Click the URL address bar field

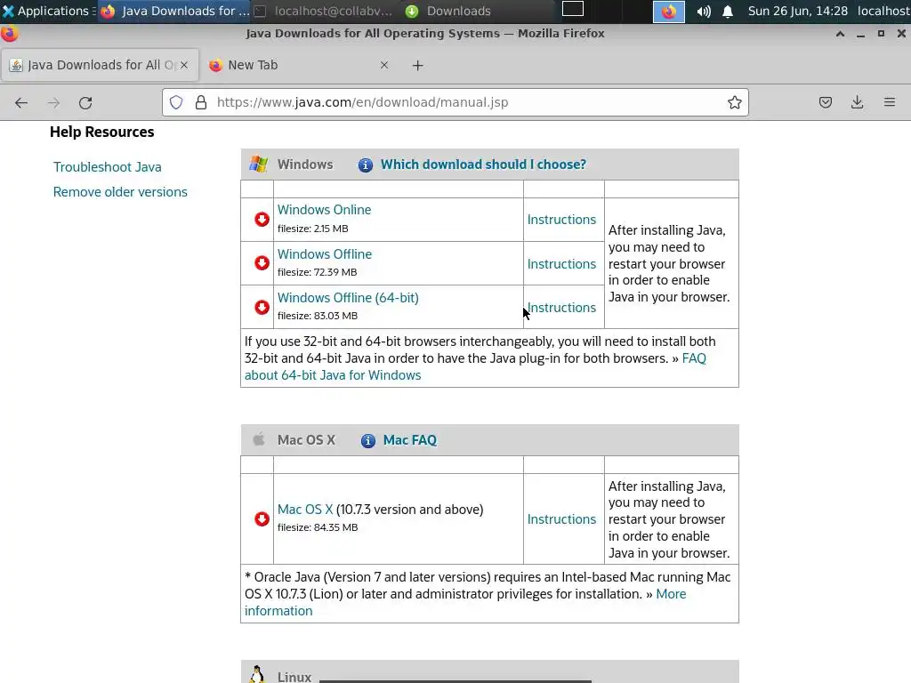[455, 102]
